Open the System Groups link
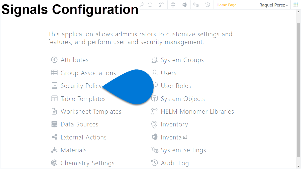This screenshot has height=169, width=301. pos(182,60)
